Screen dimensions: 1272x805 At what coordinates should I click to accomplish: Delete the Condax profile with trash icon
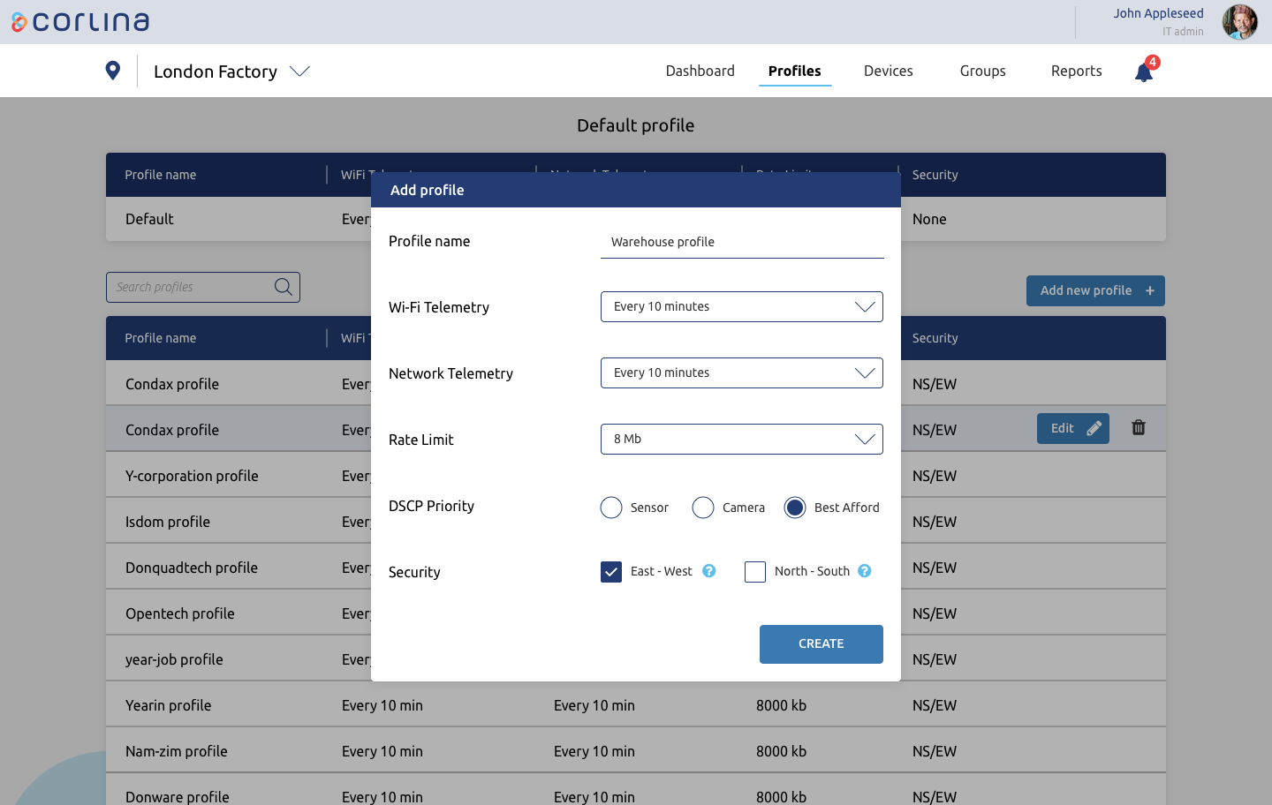tap(1139, 427)
